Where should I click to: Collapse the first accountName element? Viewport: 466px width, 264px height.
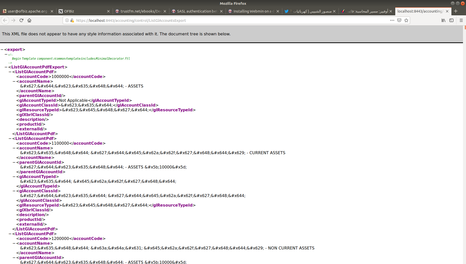tap(14, 81)
